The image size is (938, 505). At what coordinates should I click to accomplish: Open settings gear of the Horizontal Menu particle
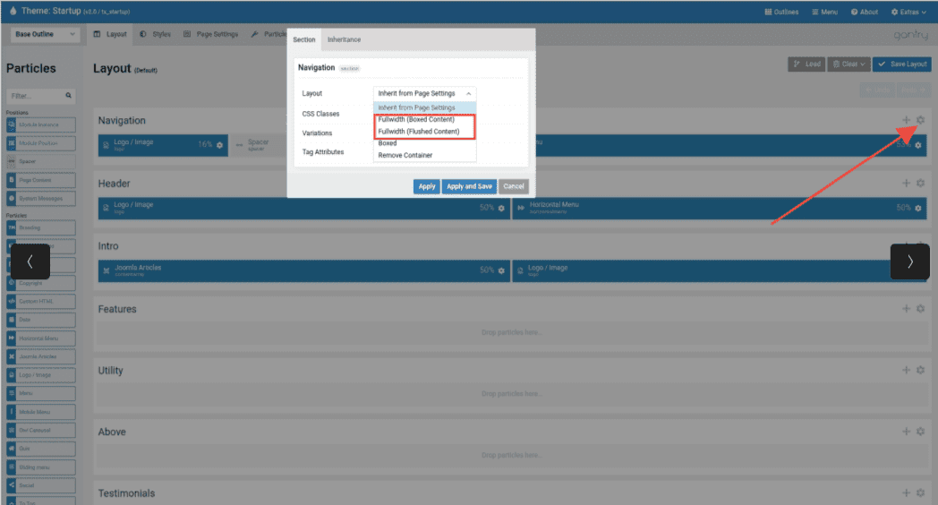917,208
